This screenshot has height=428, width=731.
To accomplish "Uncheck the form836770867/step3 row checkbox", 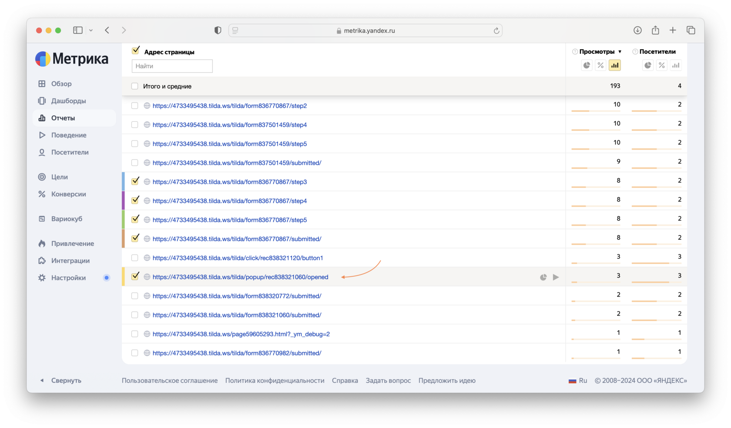I will (135, 181).
